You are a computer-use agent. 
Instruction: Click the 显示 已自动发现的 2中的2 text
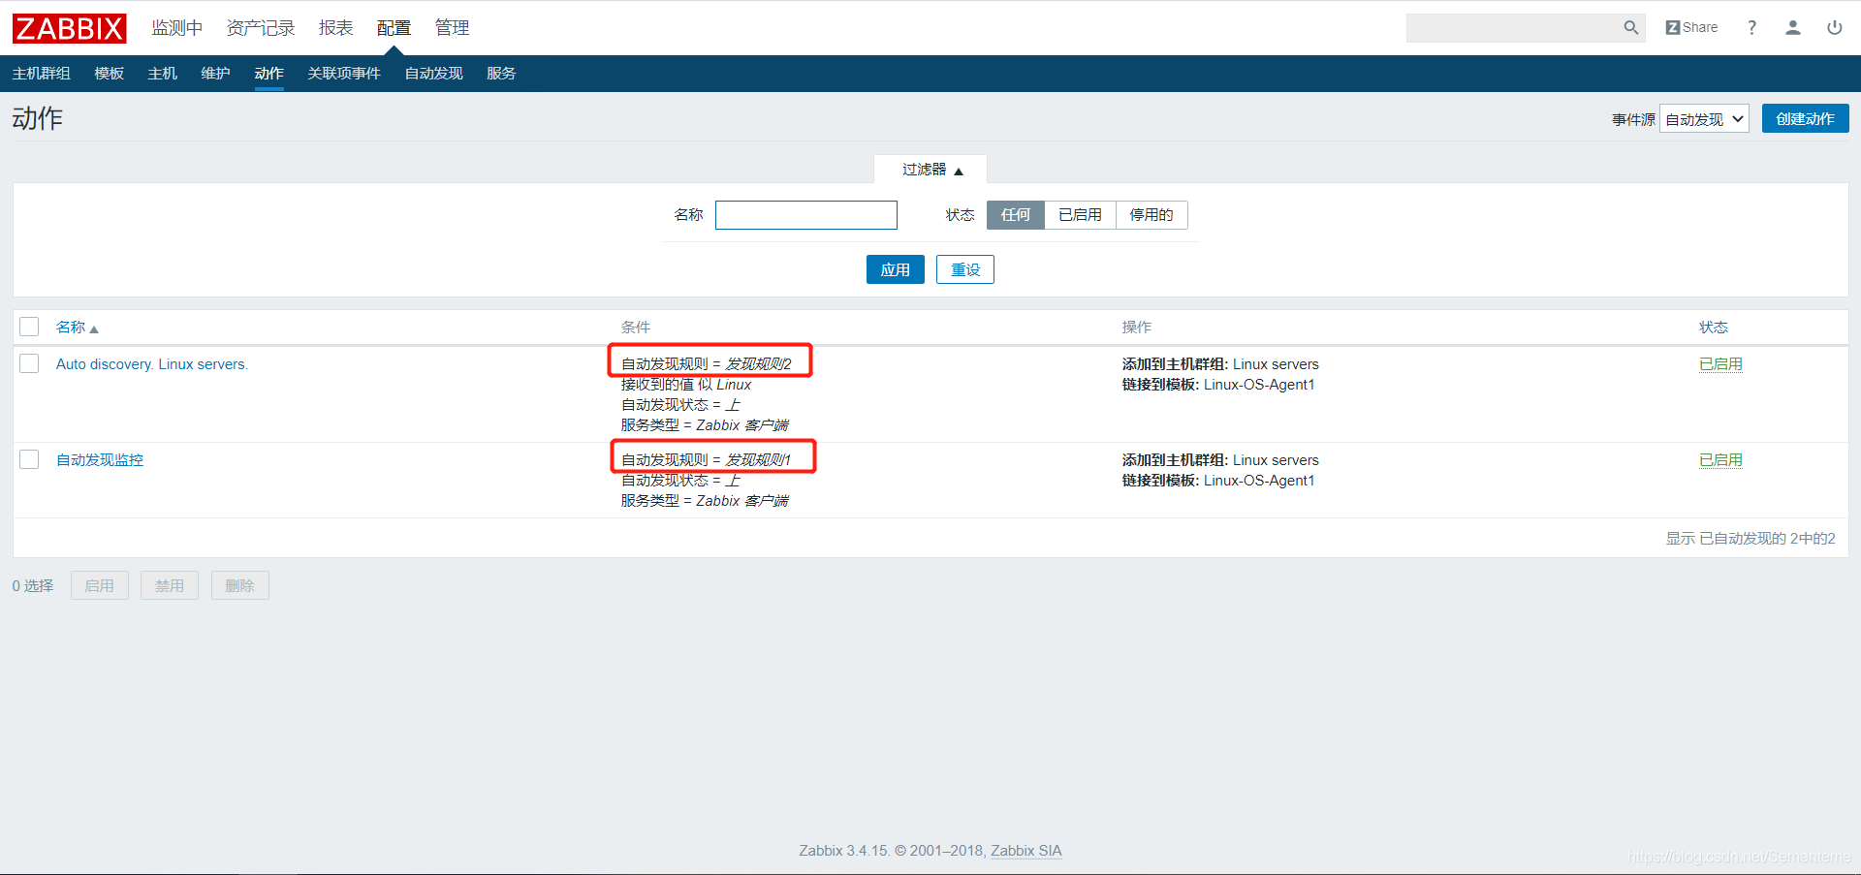click(x=1751, y=539)
